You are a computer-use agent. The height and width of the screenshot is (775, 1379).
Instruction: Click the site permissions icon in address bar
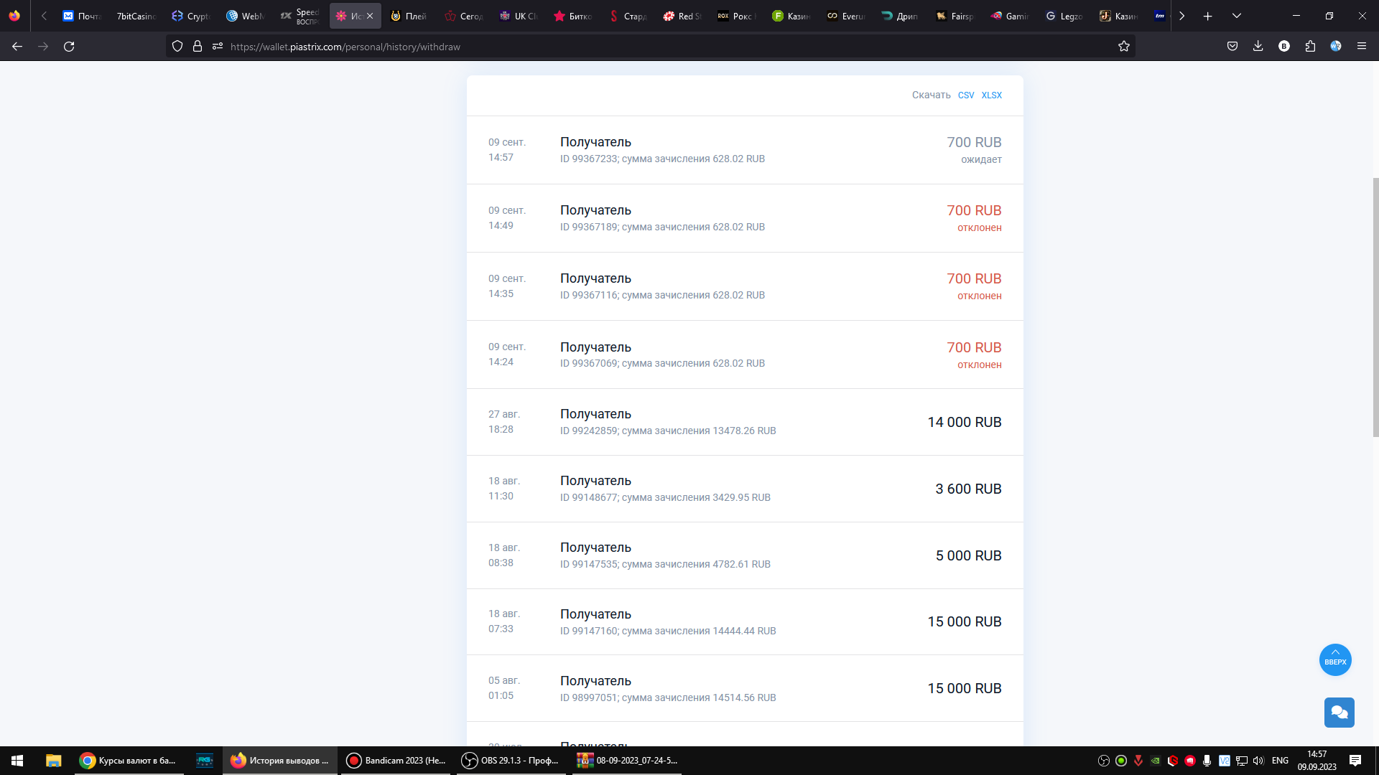click(x=218, y=47)
